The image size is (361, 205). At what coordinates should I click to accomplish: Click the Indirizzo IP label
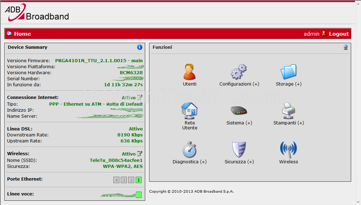20,110
